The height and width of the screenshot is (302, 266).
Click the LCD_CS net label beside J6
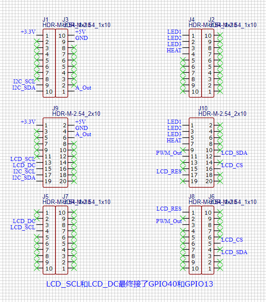232,240
